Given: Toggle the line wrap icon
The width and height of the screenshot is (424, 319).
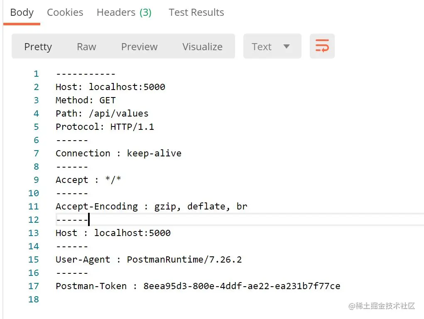Looking at the screenshot, I should pos(322,46).
